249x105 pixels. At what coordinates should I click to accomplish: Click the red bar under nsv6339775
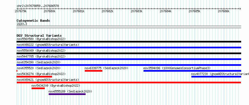(93, 71)
